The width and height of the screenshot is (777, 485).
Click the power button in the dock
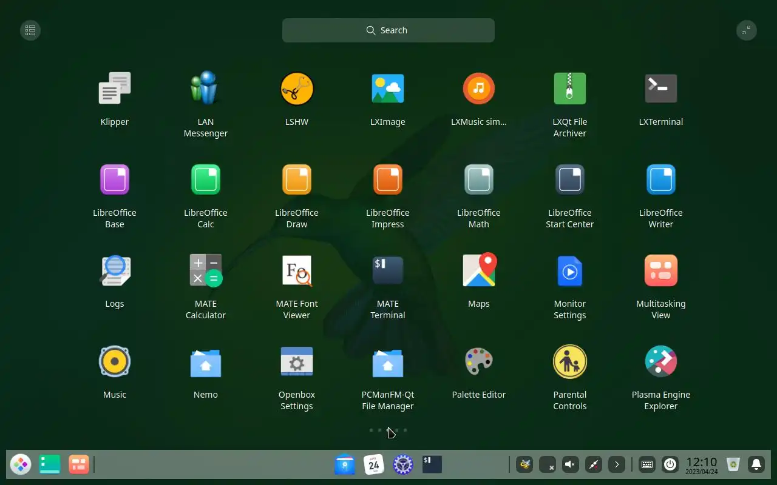coord(670,465)
